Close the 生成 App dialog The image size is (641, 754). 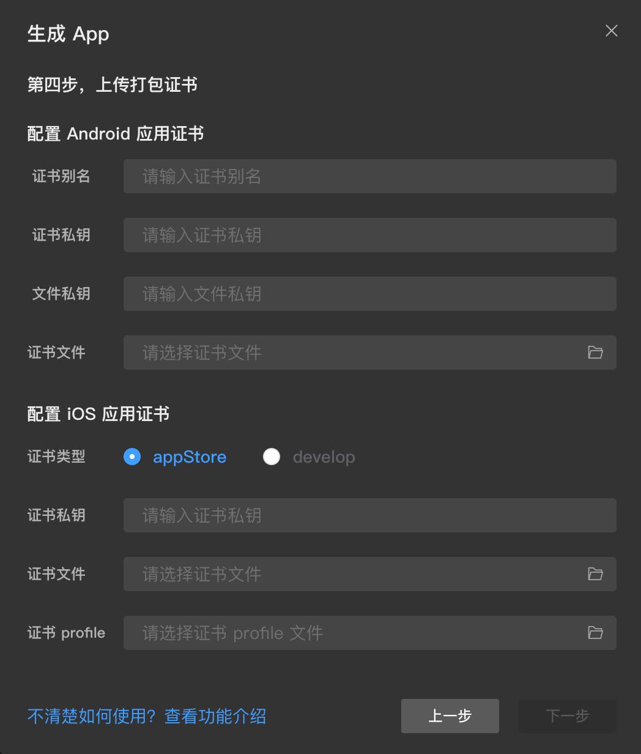pyautogui.click(x=611, y=31)
